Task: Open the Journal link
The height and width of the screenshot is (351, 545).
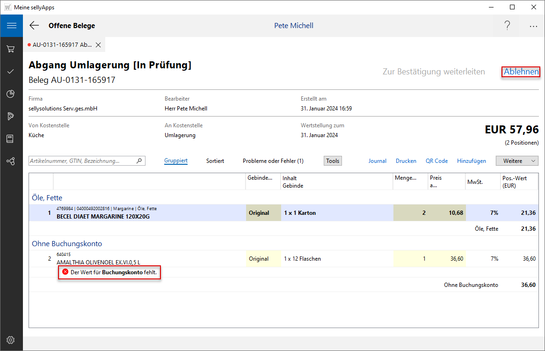Action: (x=377, y=161)
